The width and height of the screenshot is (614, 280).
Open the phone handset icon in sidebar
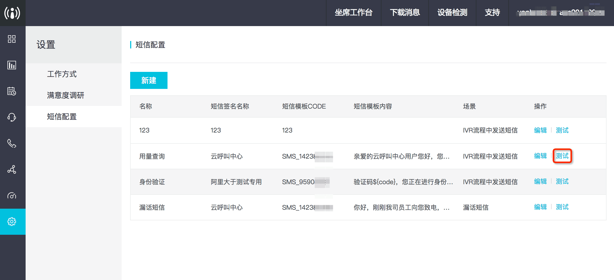12,143
